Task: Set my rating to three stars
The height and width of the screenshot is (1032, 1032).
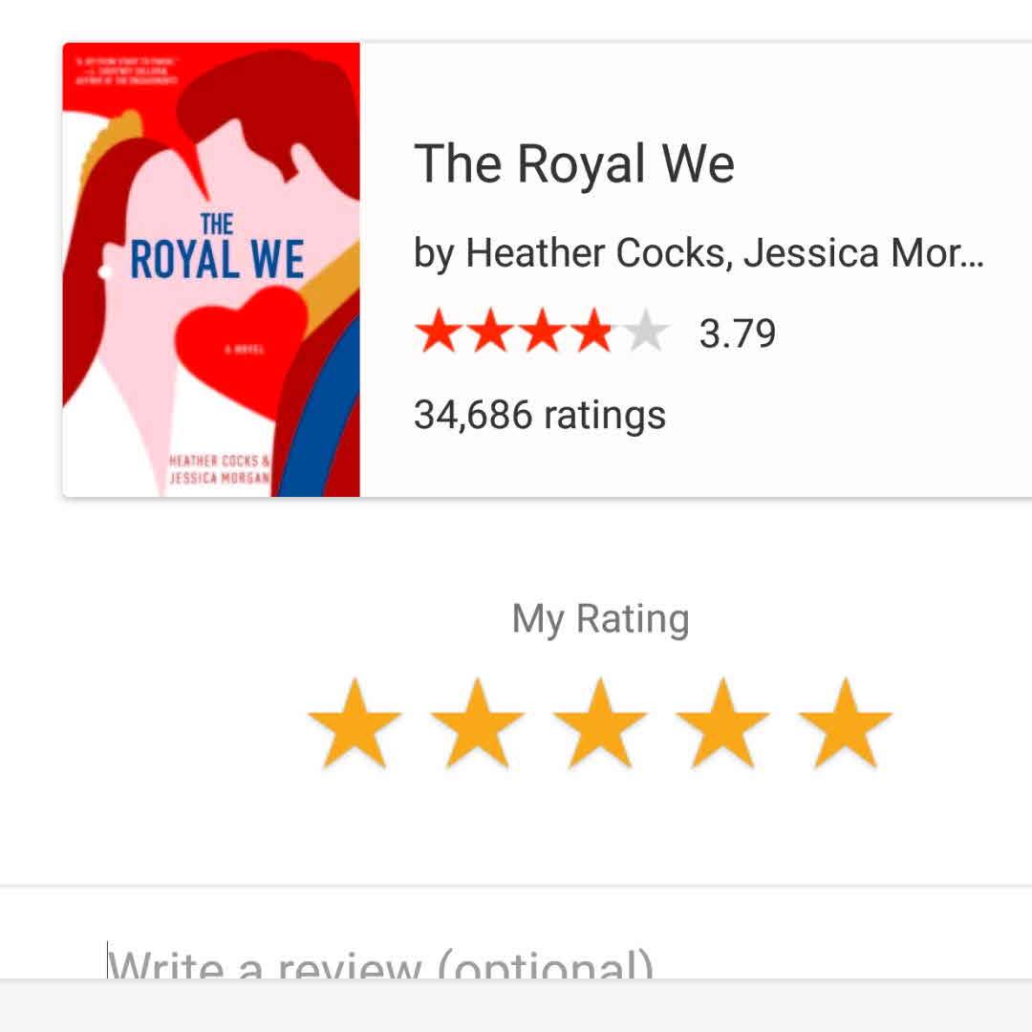Action: (x=599, y=724)
